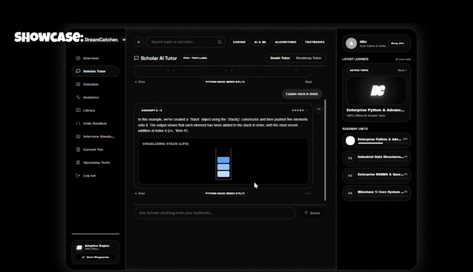The height and width of the screenshot is (272, 473).
Task: Click the Overview compass icon
Action: point(78,58)
